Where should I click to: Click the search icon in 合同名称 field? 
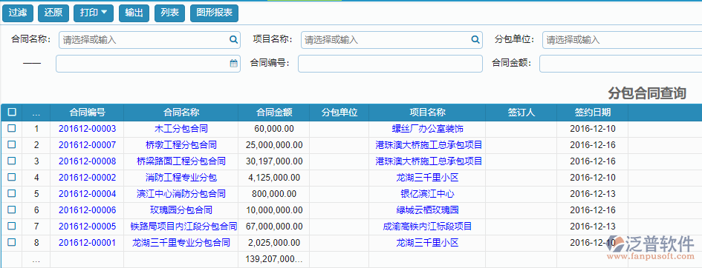point(233,40)
